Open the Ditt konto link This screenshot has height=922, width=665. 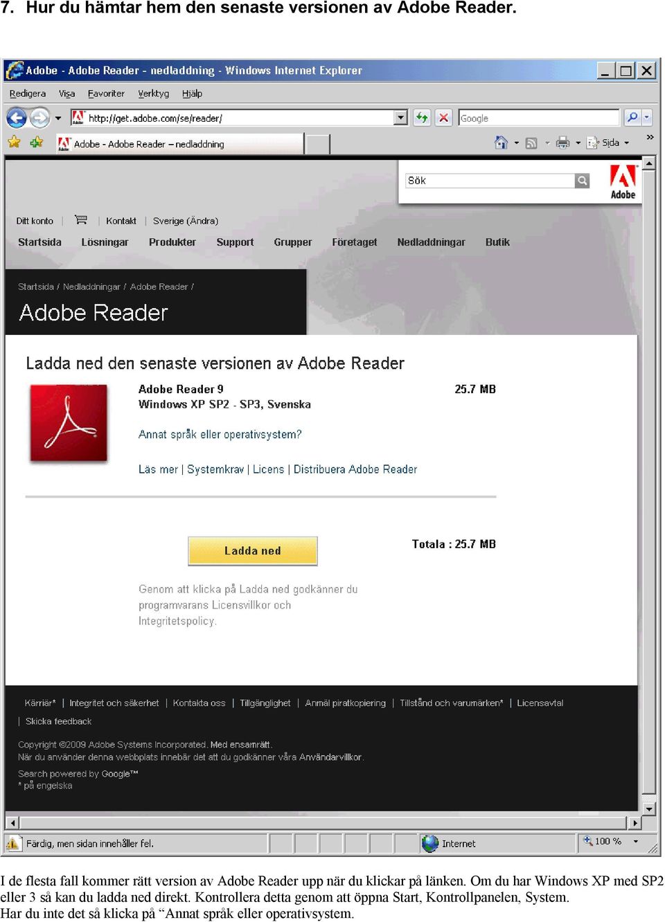(x=35, y=221)
